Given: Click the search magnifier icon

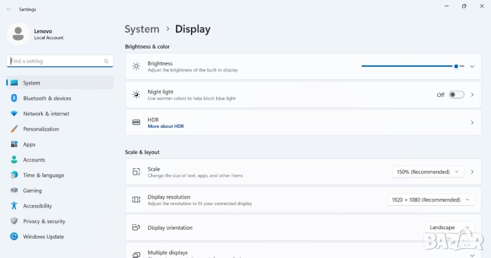Looking at the screenshot, I should tap(107, 61).
